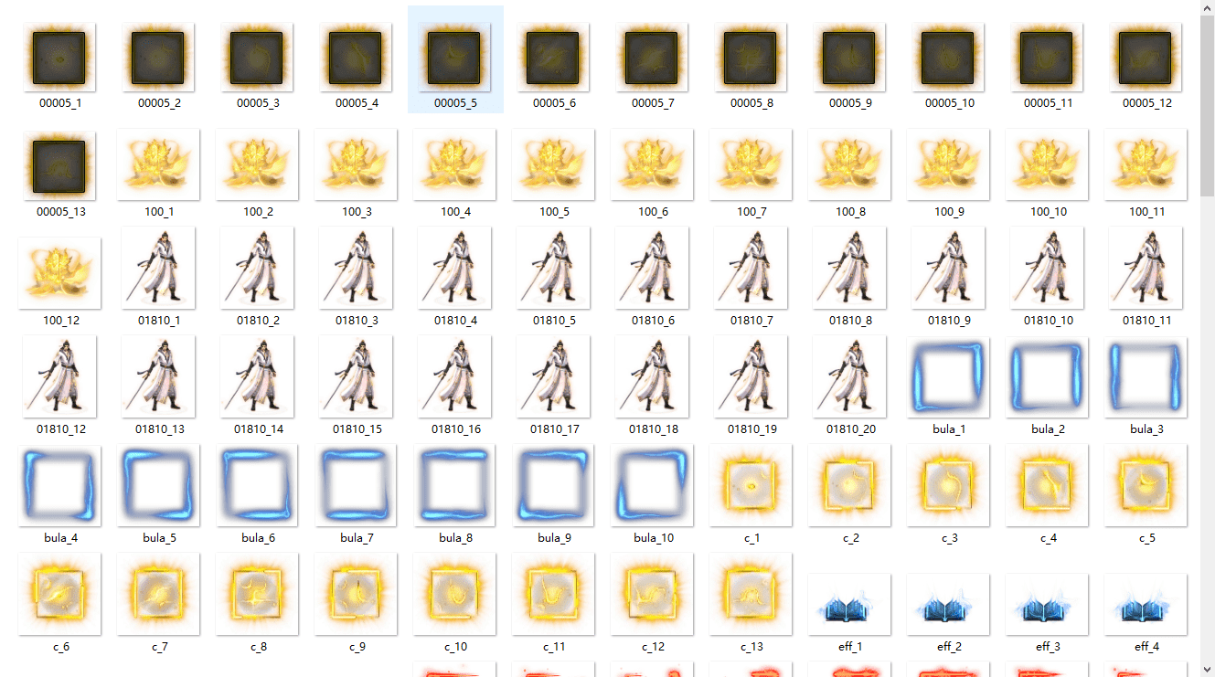Choose the bula_7 blue frame
This screenshot has width=1215, height=677.
[356, 485]
